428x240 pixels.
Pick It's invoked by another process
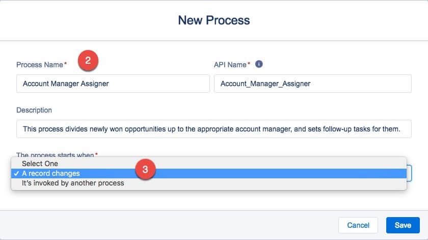coord(73,183)
